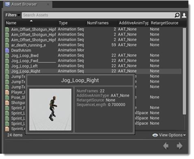Click the 59 NumFrames value

click(114, 45)
